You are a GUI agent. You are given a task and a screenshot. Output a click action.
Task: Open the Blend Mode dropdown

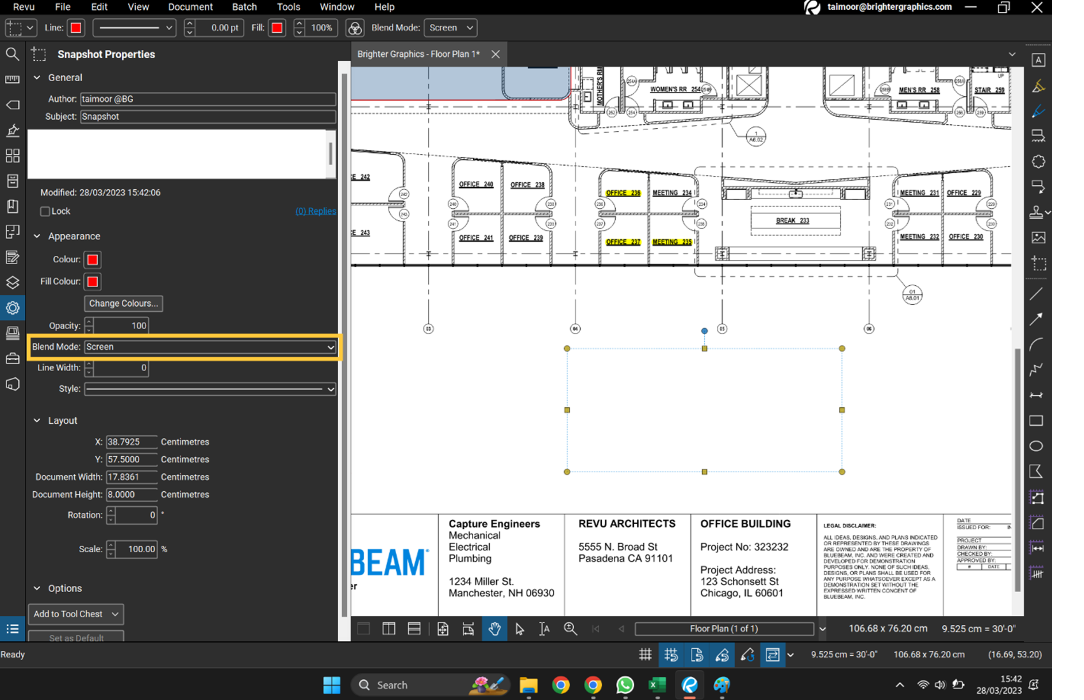pos(209,347)
